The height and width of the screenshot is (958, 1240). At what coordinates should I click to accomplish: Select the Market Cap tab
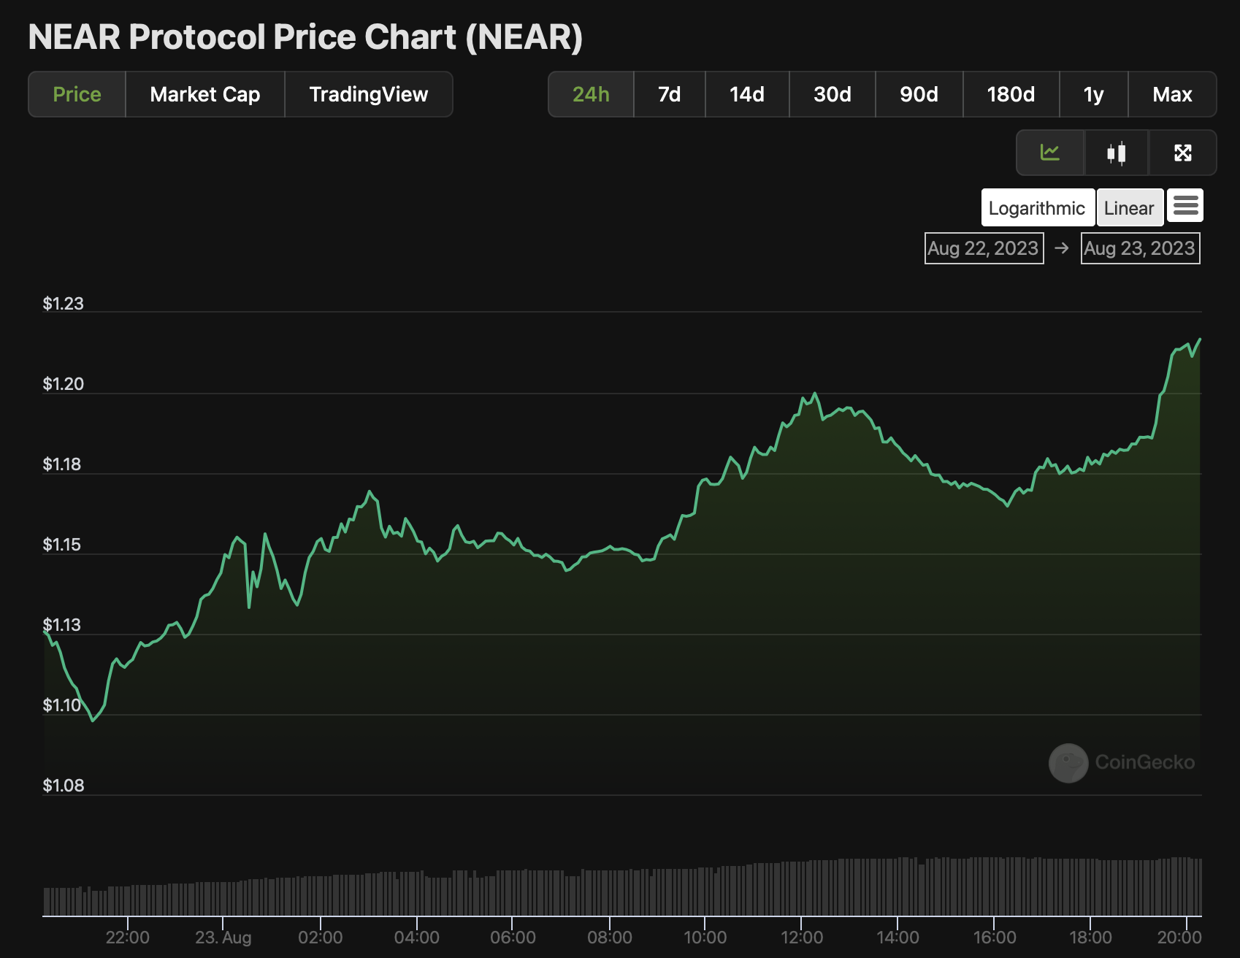[205, 94]
